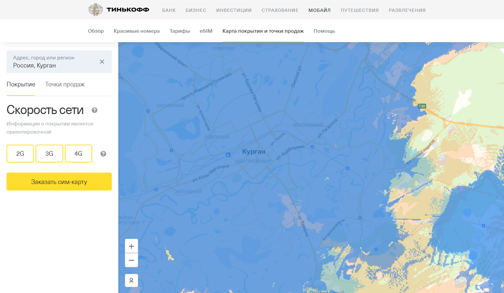Switch to Точки продаж tab
This screenshot has width=504, height=293.
coord(65,84)
